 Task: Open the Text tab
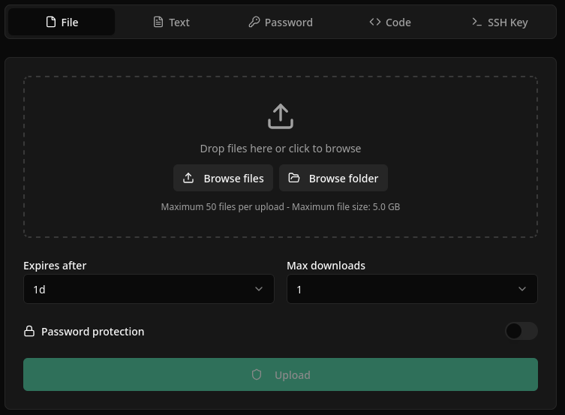tap(172, 22)
